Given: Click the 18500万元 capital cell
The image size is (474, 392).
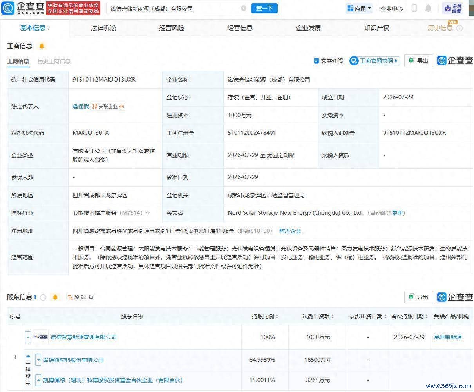Looking at the screenshot, I should (318, 360).
